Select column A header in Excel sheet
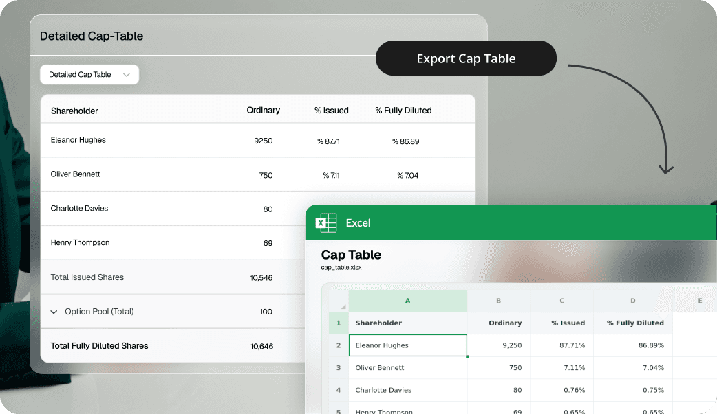Viewport: 717px width, 414px height. coord(408,301)
